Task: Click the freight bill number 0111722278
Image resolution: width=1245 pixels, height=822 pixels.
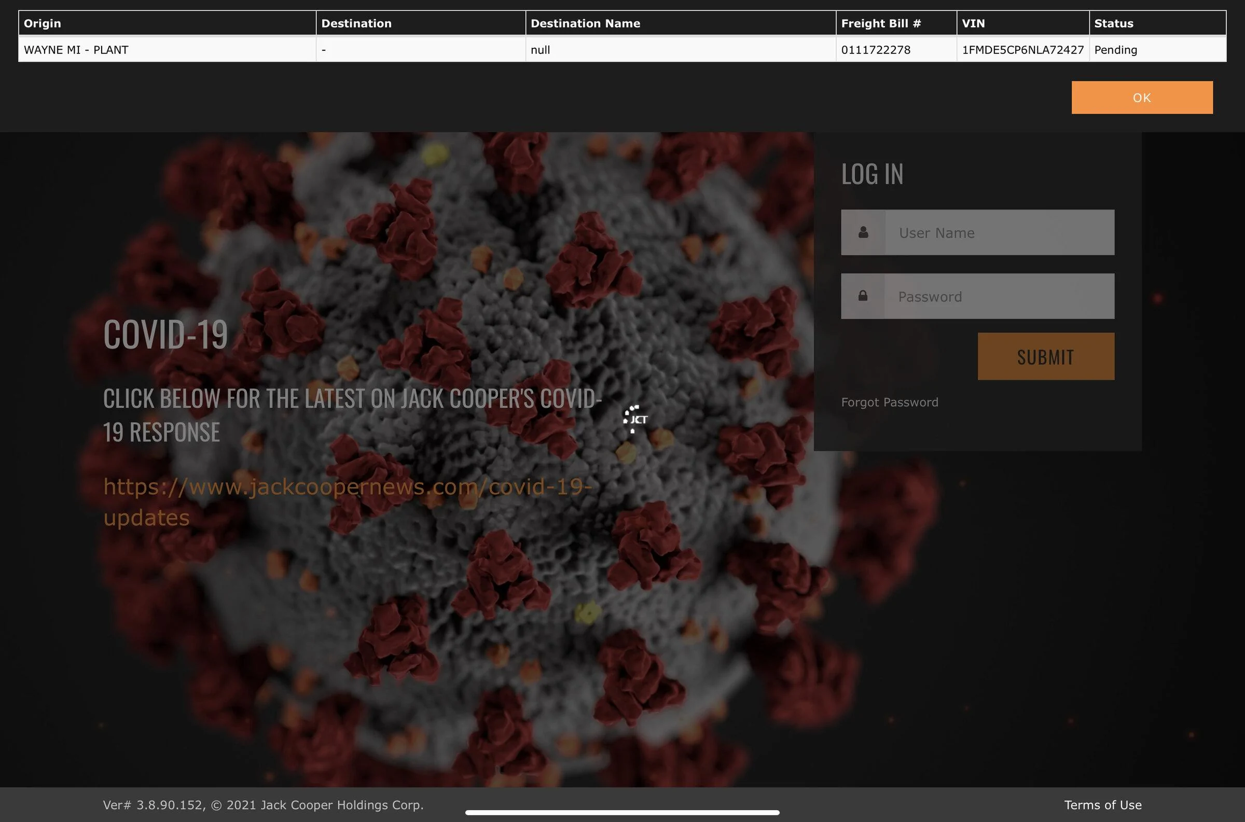Action: 876,50
